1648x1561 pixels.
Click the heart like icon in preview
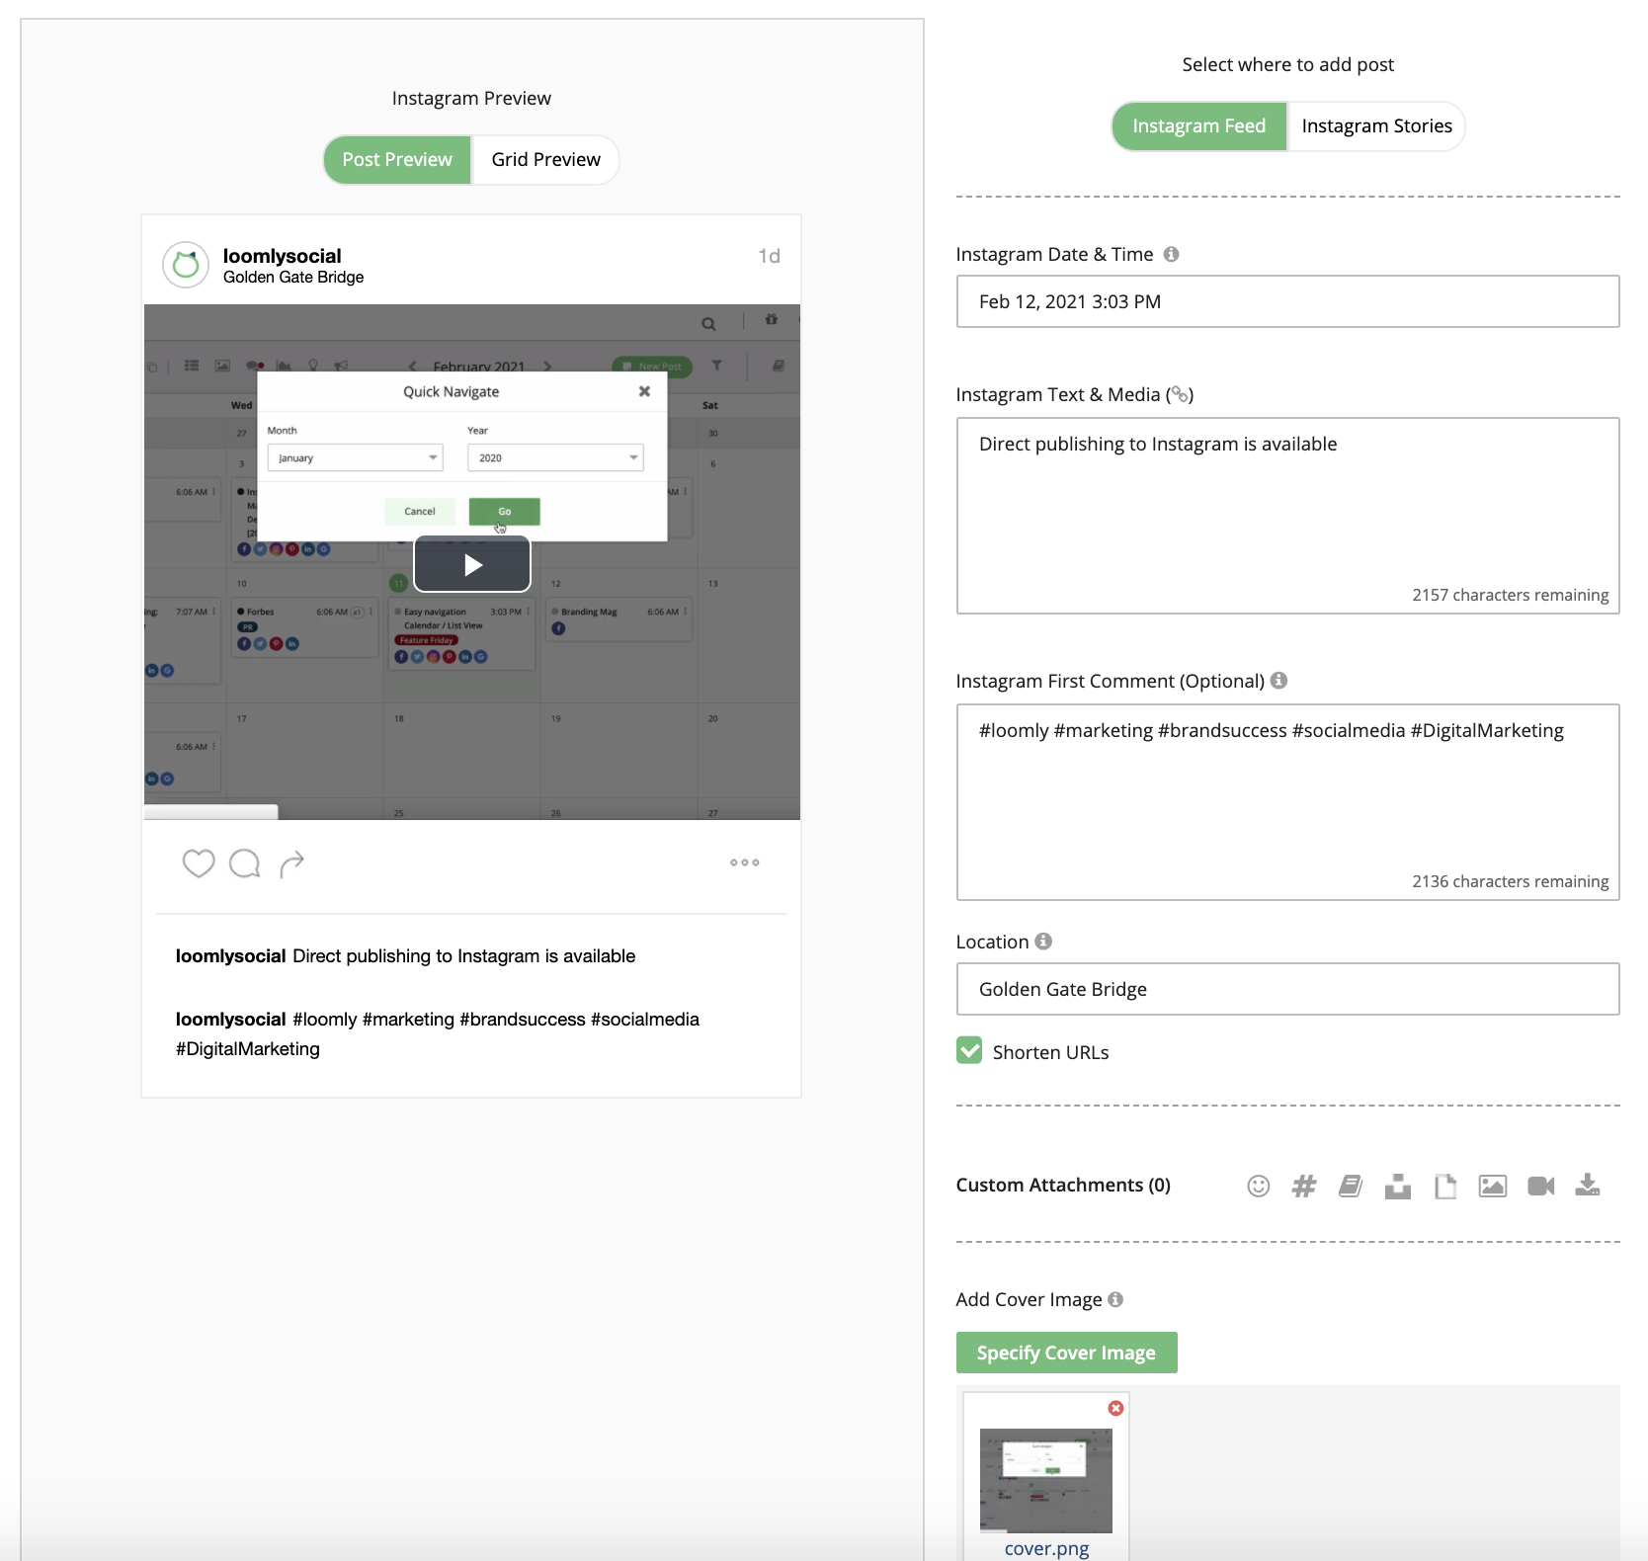199,863
